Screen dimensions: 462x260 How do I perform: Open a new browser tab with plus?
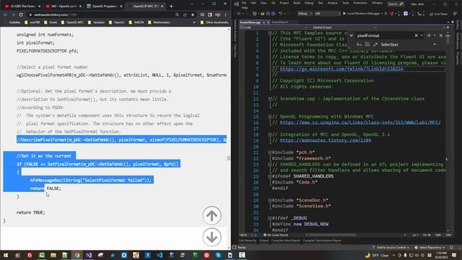click(x=171, y=6)
